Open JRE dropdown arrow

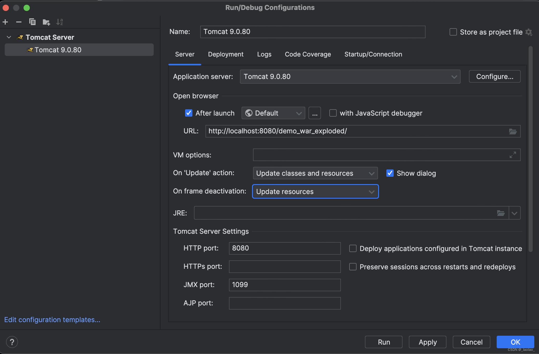pos(514,213)
